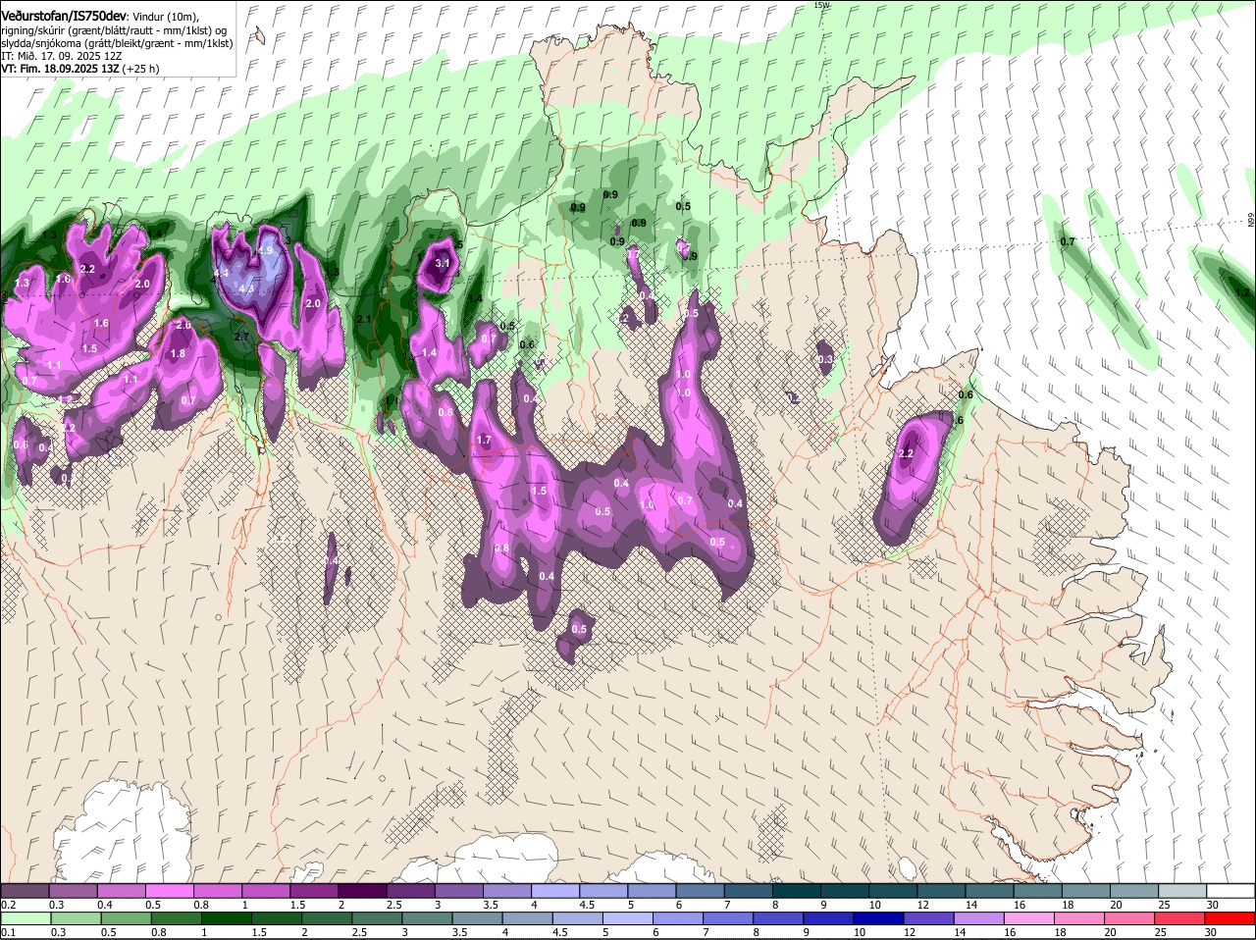Select the 1 swatch in the snow legend

(265, 890)
